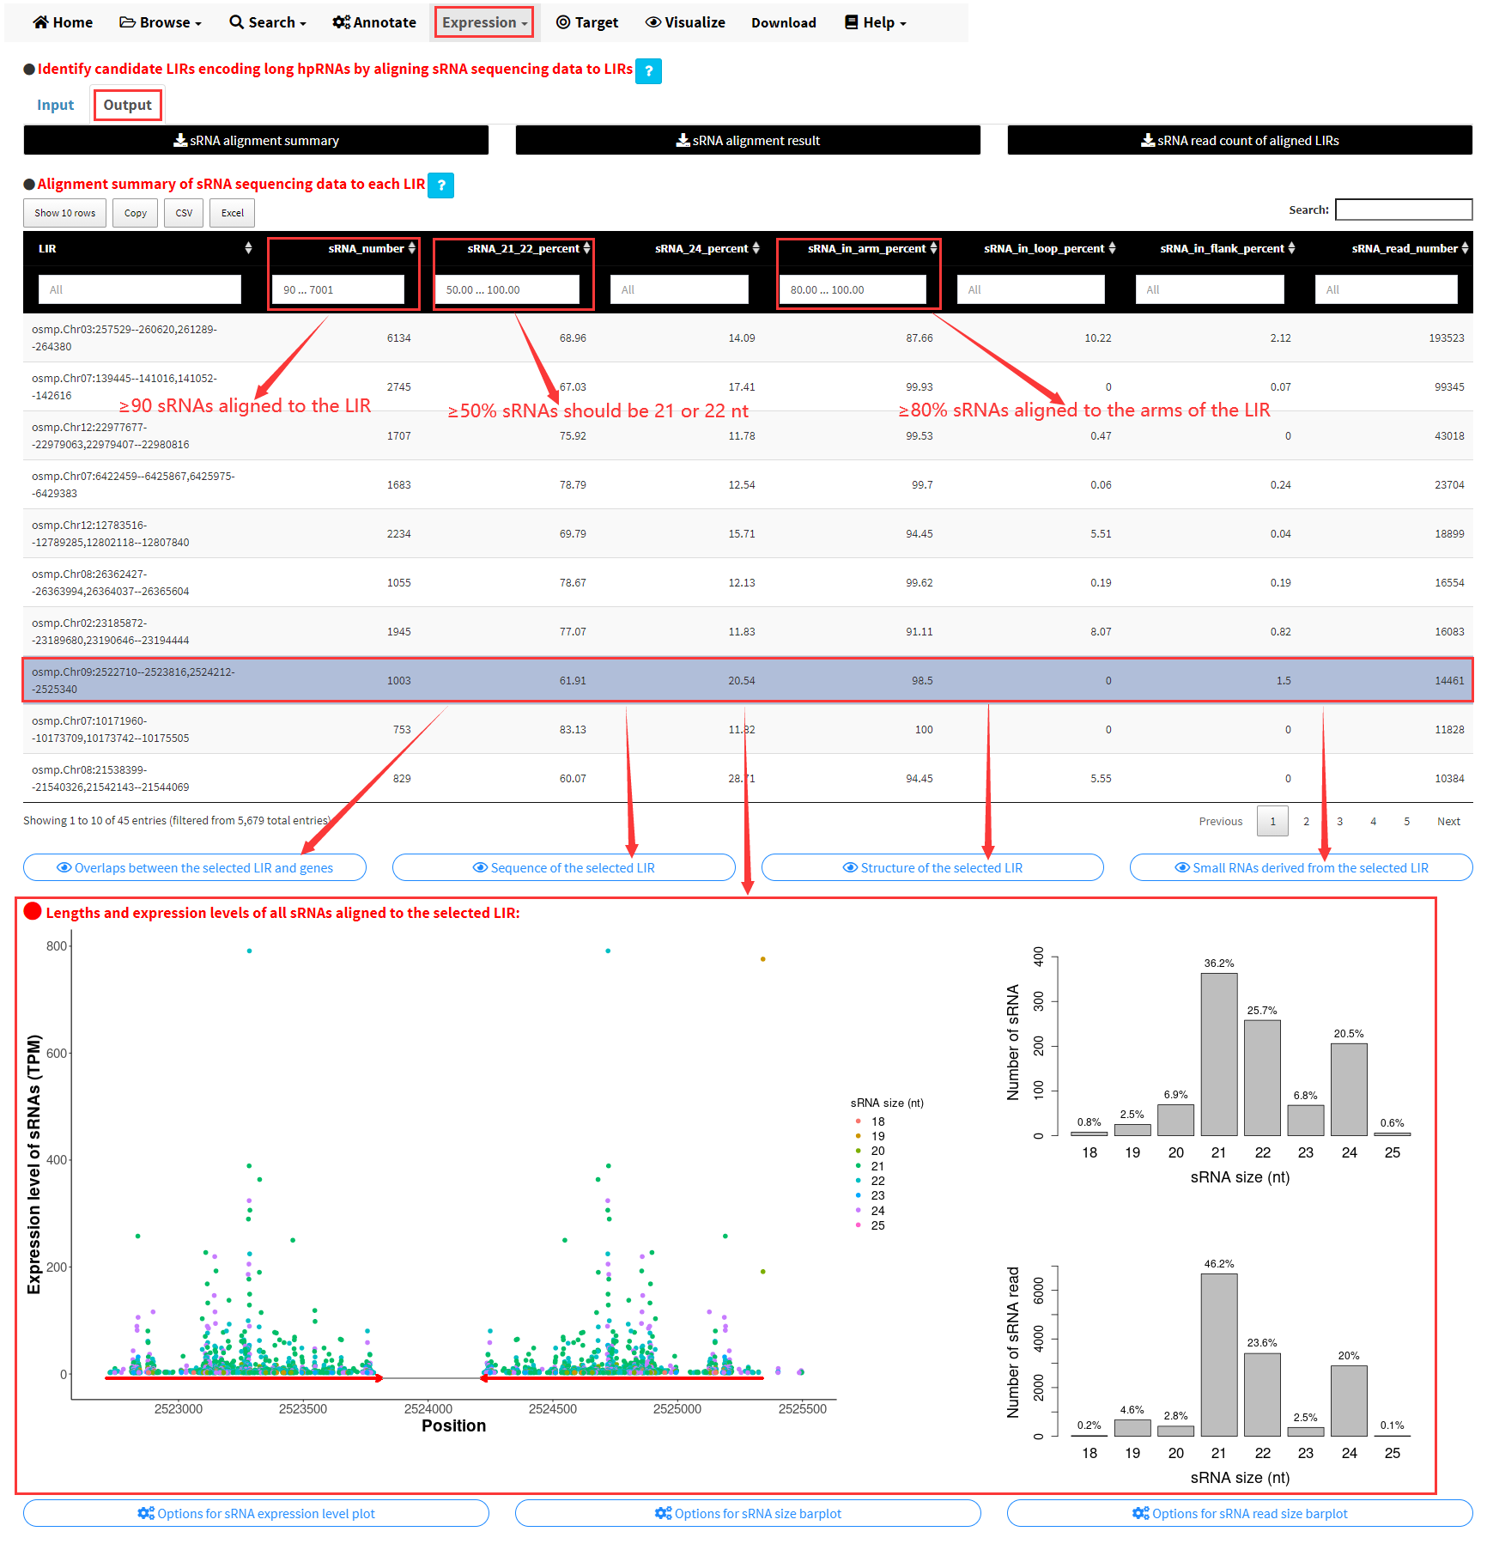Screen dimensions: 1487x1562
Task: Adjust the sRNA_number range filter 90 to 7001
Action: [x=338, y=290]
